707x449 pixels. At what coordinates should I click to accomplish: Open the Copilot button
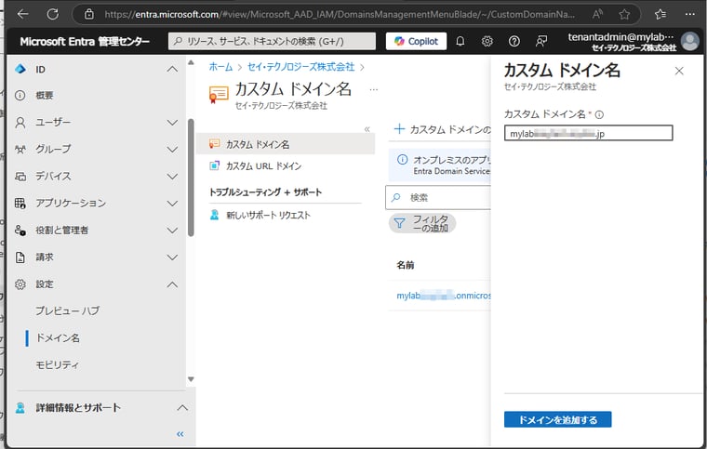(416, 42)
